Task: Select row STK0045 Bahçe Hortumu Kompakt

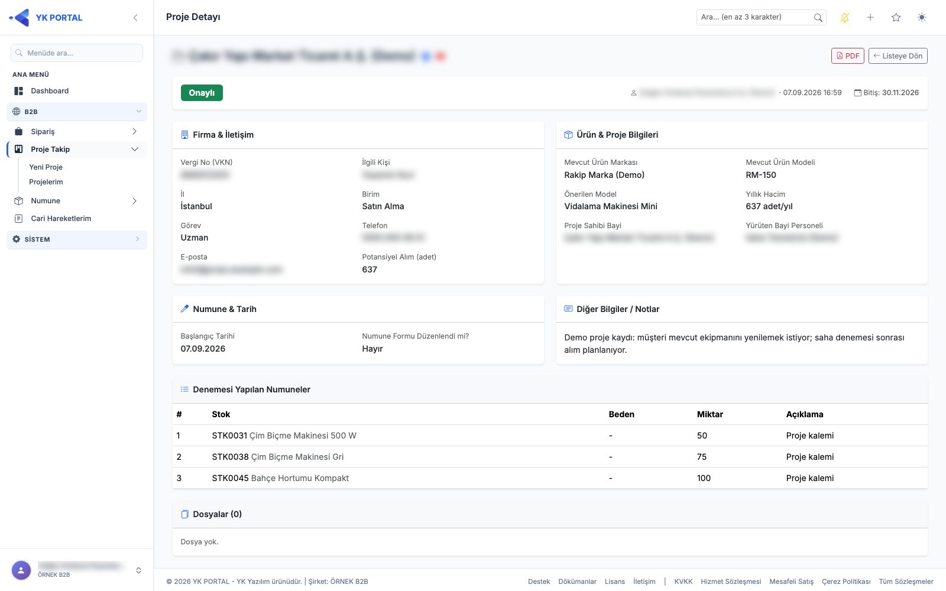Action: (x=550, y=478)
